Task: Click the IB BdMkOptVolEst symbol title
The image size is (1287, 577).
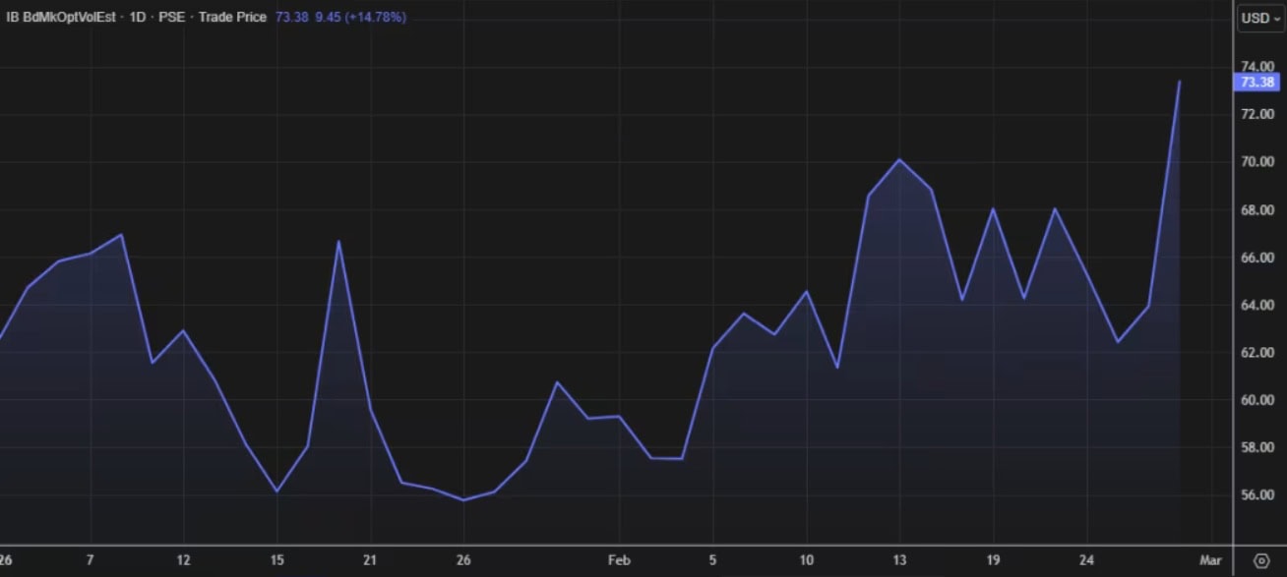Action: click(59, 18)
